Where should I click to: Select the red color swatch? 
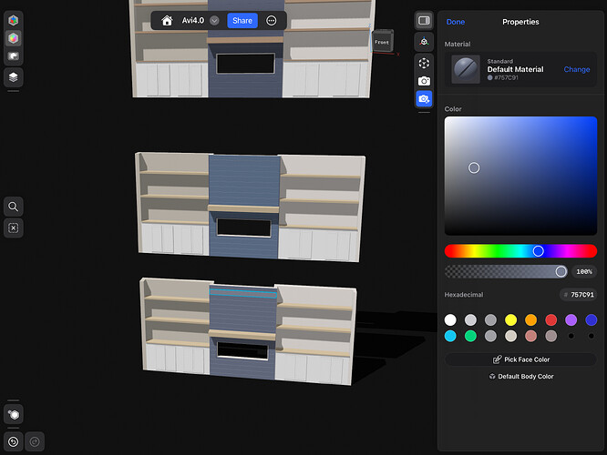[x=550, y=319]
